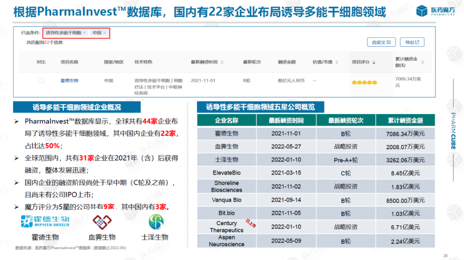This screenshot has height=260, width=464.
Task: Select the 项目名称 column header
Action: 69,62
